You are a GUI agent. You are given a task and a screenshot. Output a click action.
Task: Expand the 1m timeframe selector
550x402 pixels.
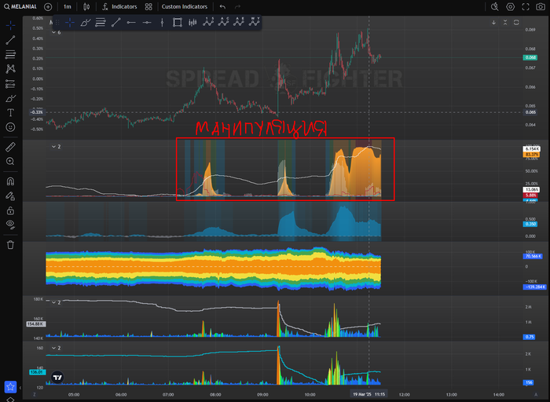68,6
